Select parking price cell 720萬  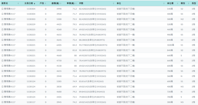click(170, 92)
